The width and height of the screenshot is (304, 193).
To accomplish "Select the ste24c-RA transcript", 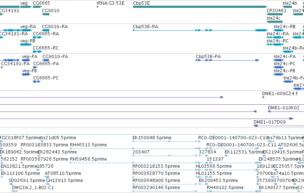I will click(x=275, y=37).
